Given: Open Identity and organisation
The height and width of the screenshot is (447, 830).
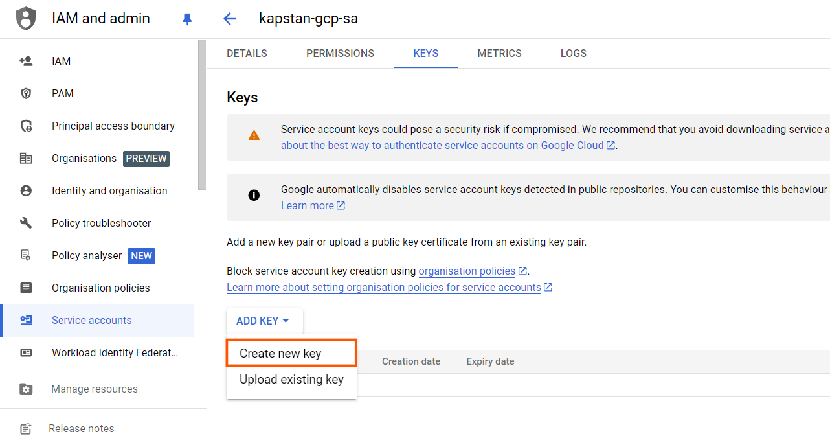Looking at the screenshot, I should coord(97,190).
